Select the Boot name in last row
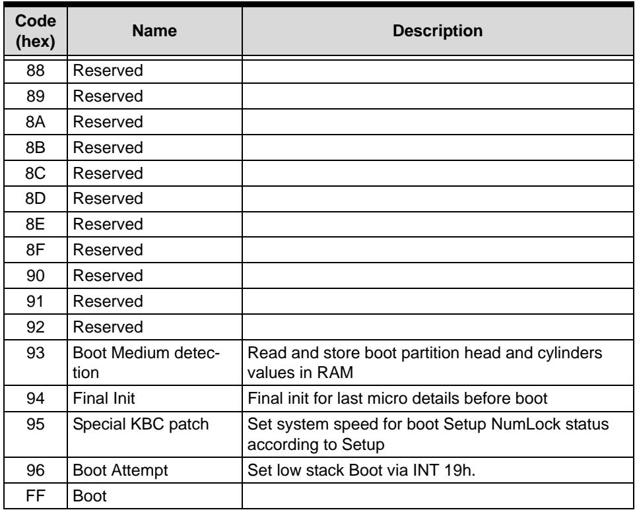Viewport: 635px width, 510px height. tap(90, 496)
